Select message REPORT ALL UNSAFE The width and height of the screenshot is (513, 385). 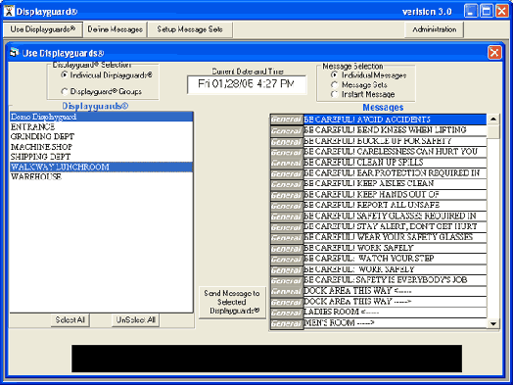click(x=395, y=206)
